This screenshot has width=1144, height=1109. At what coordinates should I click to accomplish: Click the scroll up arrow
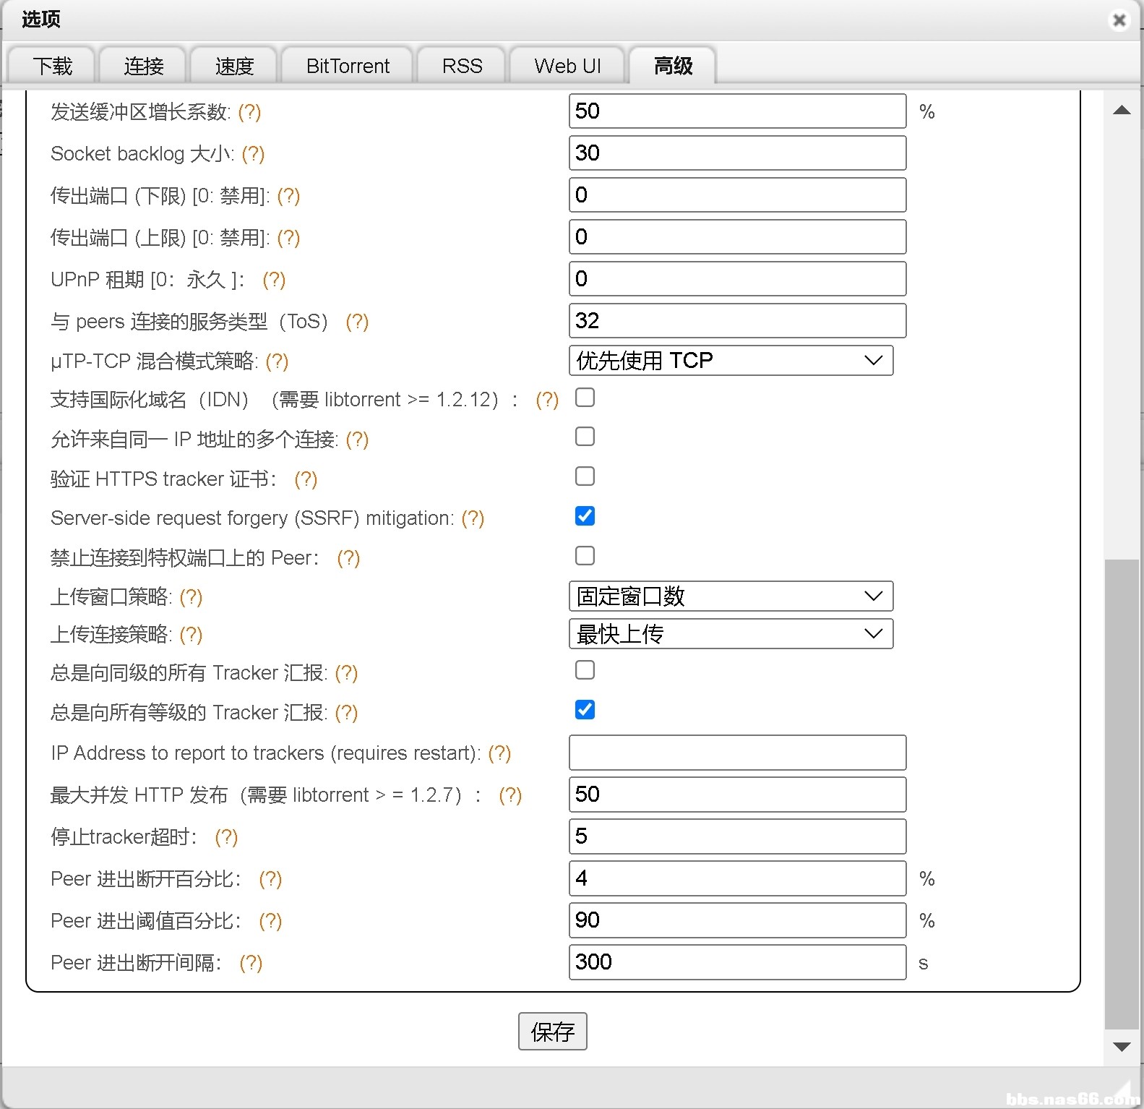(x=1122, y=111)
